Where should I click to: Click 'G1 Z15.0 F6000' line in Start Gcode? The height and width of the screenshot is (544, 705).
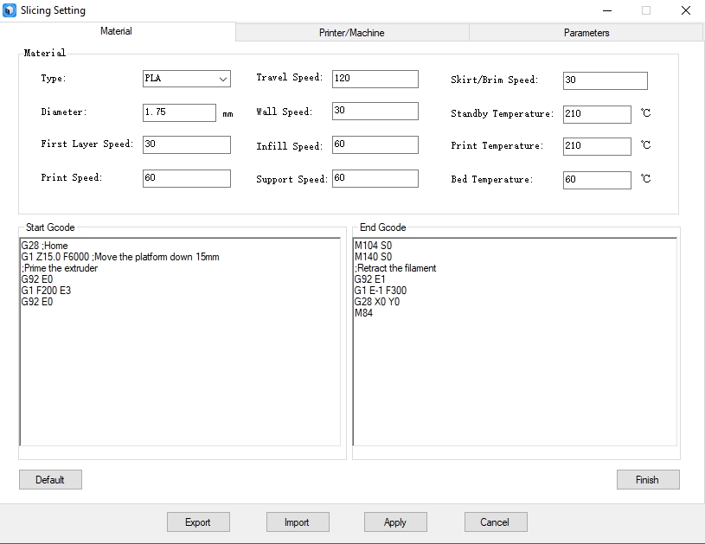[120, 257]
